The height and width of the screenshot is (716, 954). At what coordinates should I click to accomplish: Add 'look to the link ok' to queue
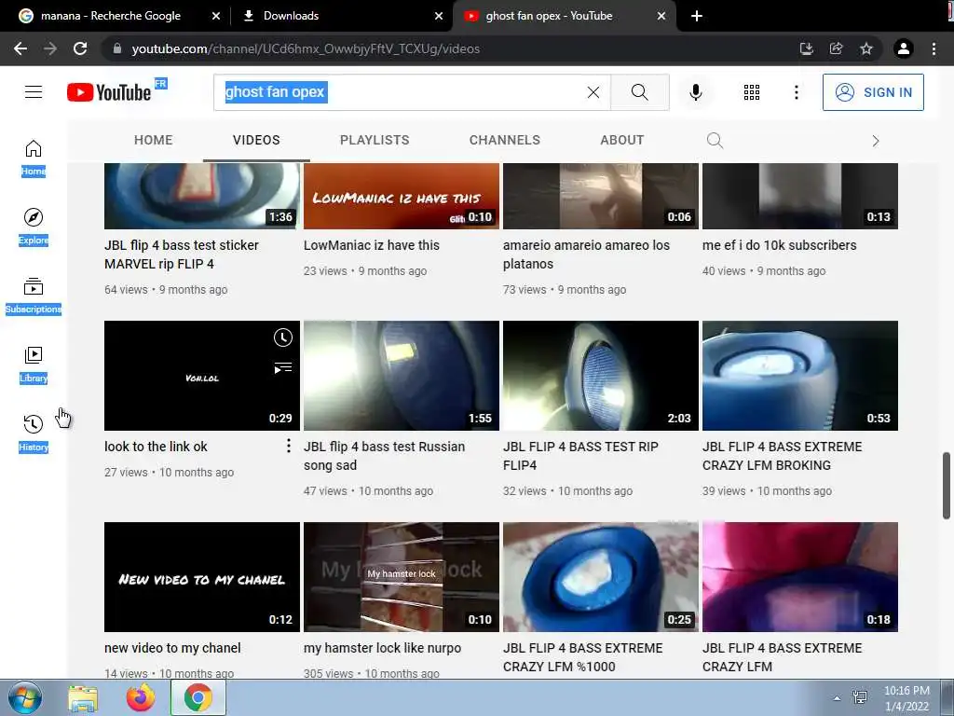(x=283, y=367)
